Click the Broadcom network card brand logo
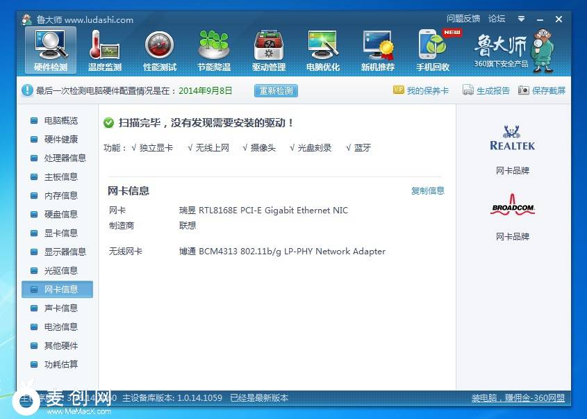 513,207
